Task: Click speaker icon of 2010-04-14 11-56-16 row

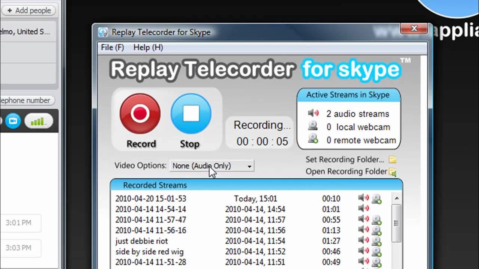Action: (x=363, y=229)
